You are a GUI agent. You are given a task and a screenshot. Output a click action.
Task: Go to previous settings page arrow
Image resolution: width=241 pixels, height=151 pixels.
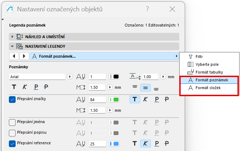[14, 56]
